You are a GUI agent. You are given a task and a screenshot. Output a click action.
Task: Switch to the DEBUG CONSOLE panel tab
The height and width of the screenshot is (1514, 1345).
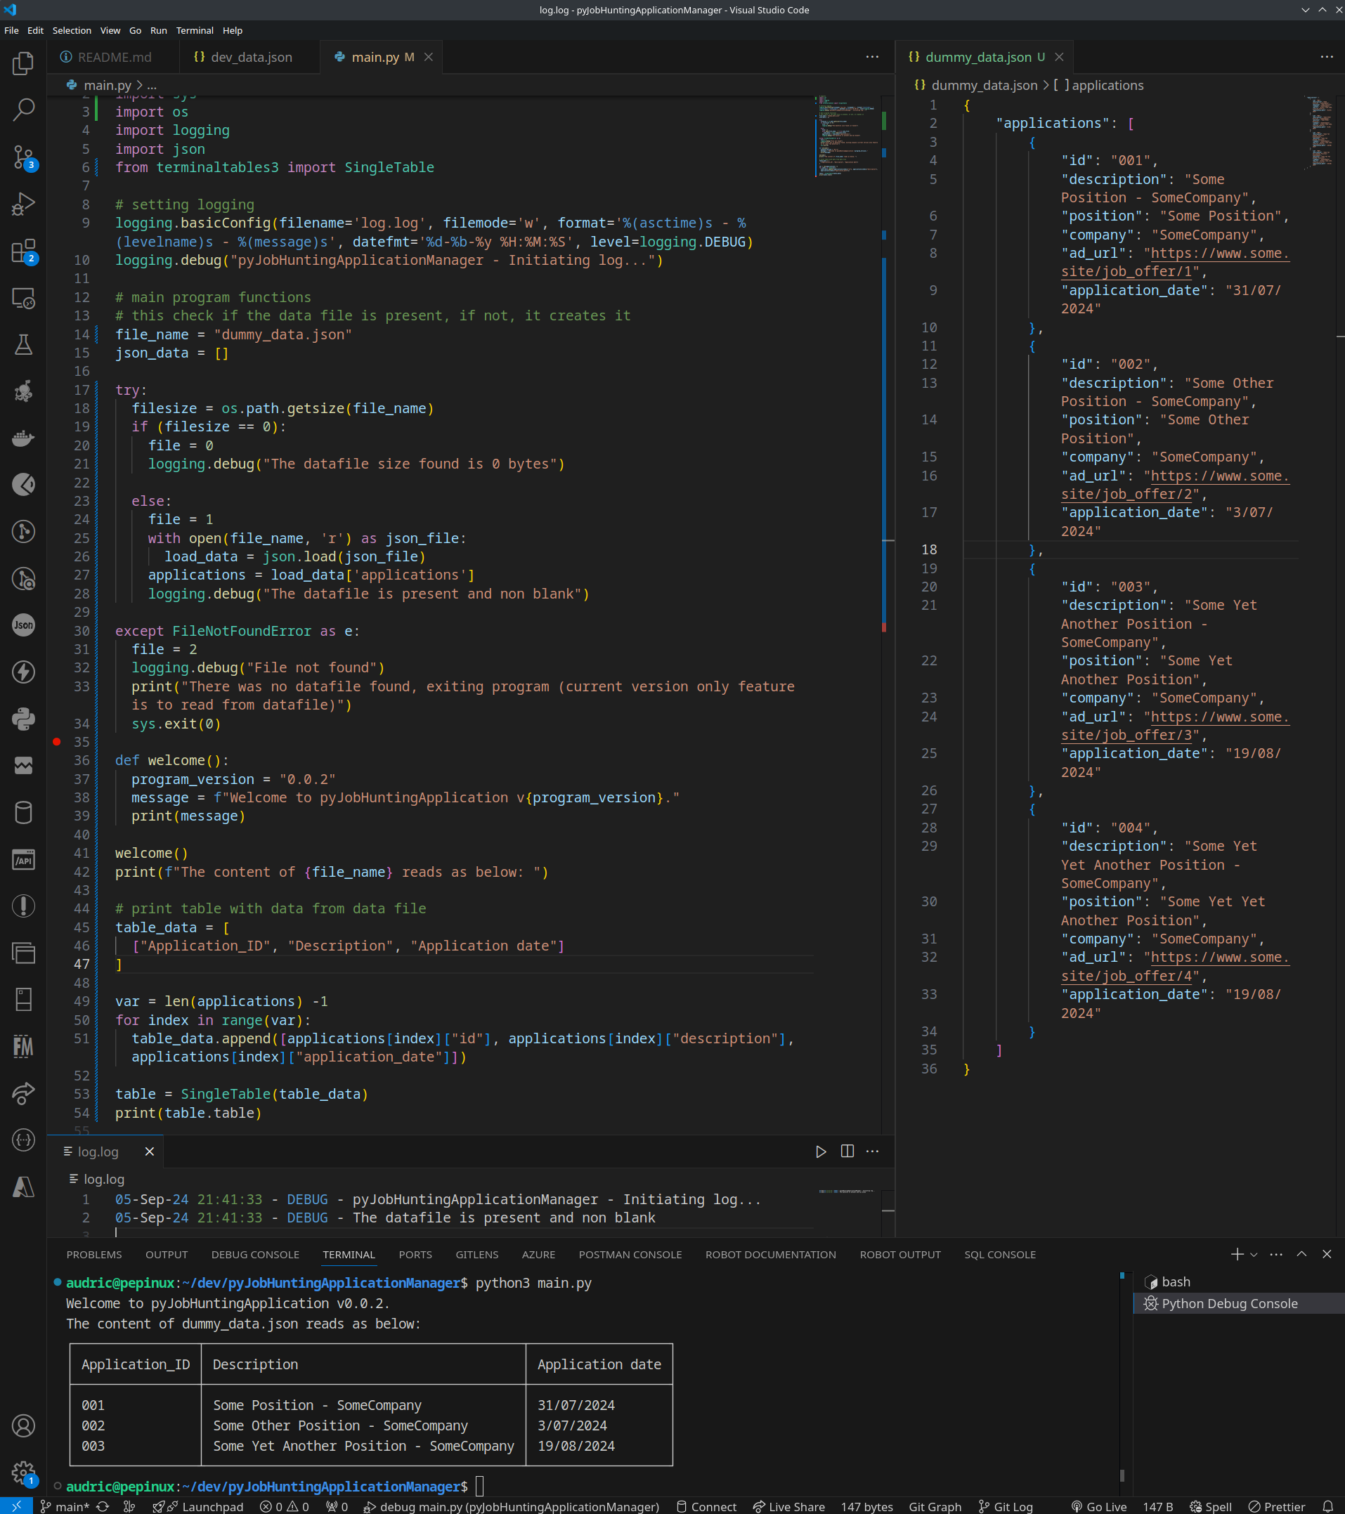point(255,1254)
